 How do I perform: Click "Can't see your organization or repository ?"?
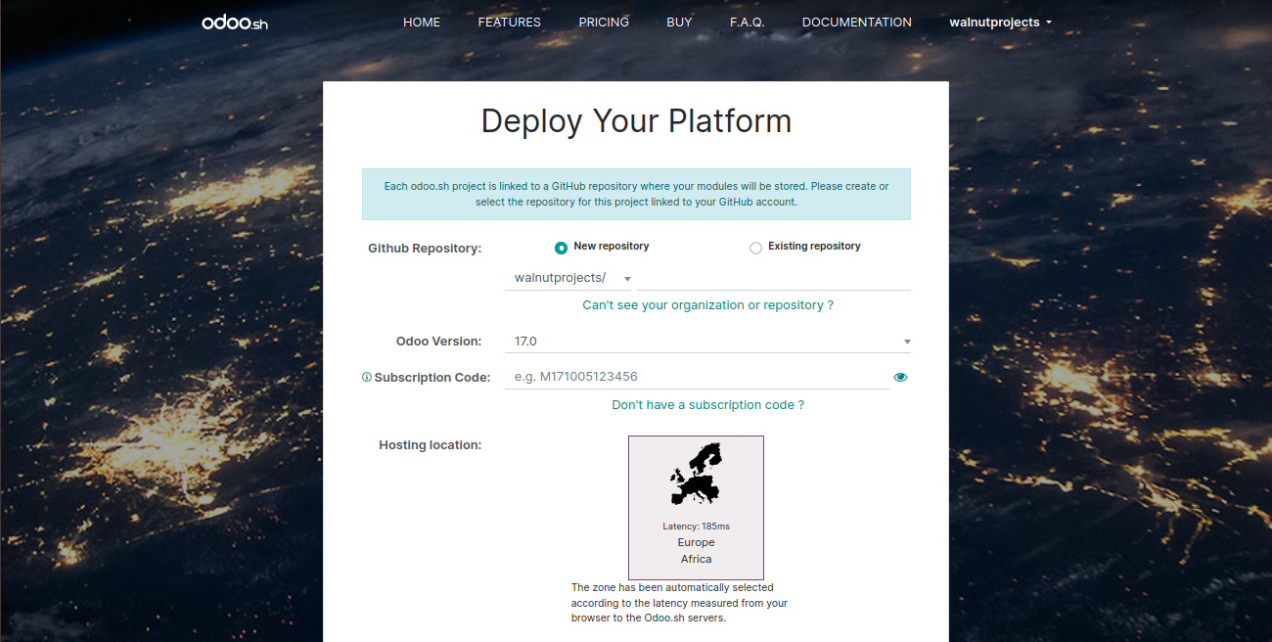tap(707, 305)
